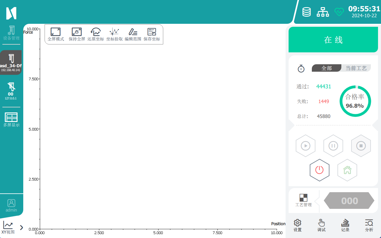Select the 坐标拾取 coordinate pick tool
The height and width of the screenshot is (238, 381).
[114, 32]
